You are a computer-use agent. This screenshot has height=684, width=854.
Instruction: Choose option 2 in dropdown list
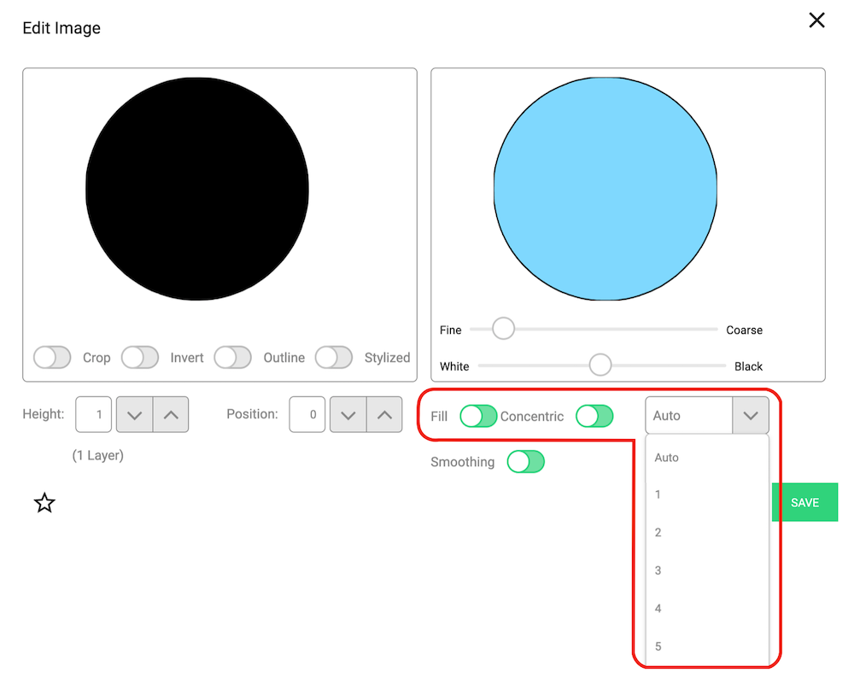point(707,533)
